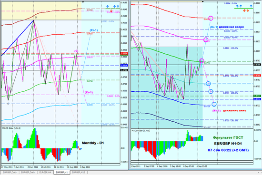Click the green 'Факультет ГОСТ' label
The width and height of the screenshot is (262, 175).
coord(228,137)
